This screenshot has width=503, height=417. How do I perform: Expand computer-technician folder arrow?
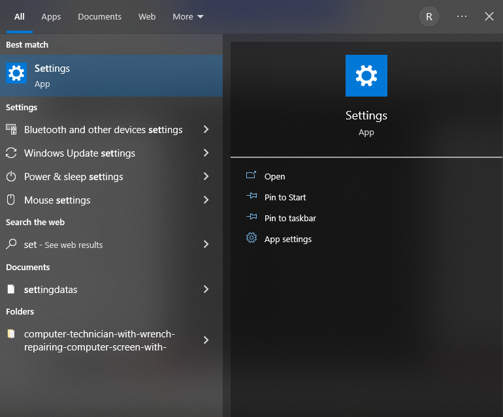pyautogui.click(x=206, y=340)
